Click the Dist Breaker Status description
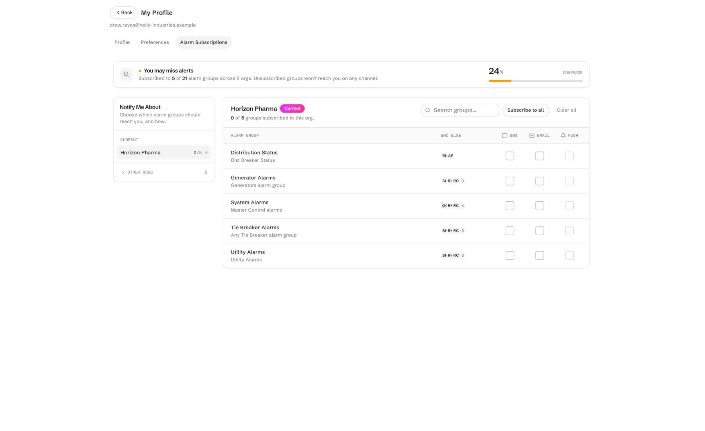This screenshot has height=431, width=705. (x=253, y=160)
